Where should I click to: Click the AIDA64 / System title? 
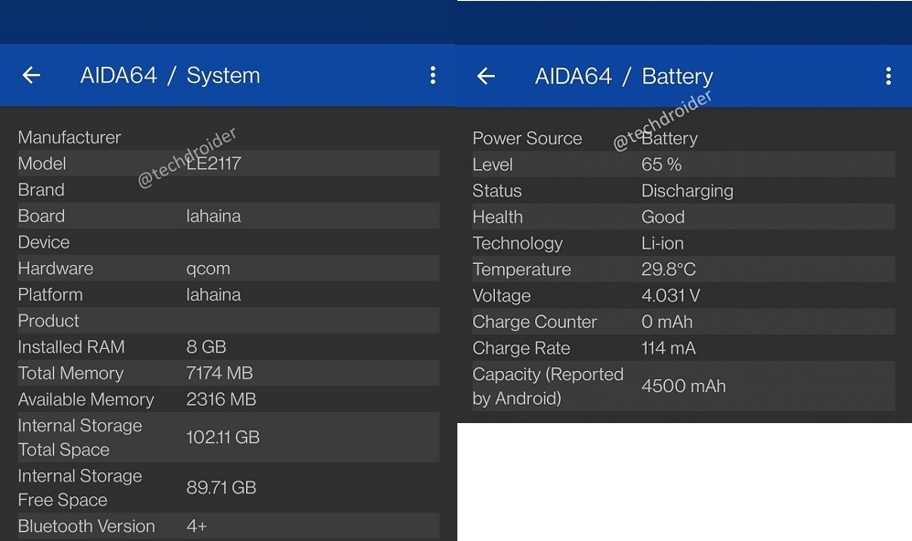click(x=170, y=76)
